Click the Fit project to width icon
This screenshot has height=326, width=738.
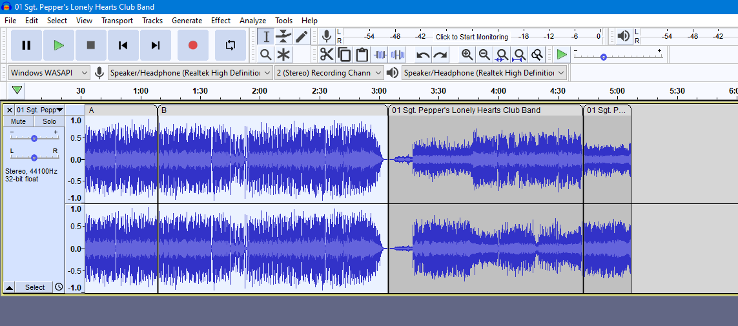click(519, 55)
